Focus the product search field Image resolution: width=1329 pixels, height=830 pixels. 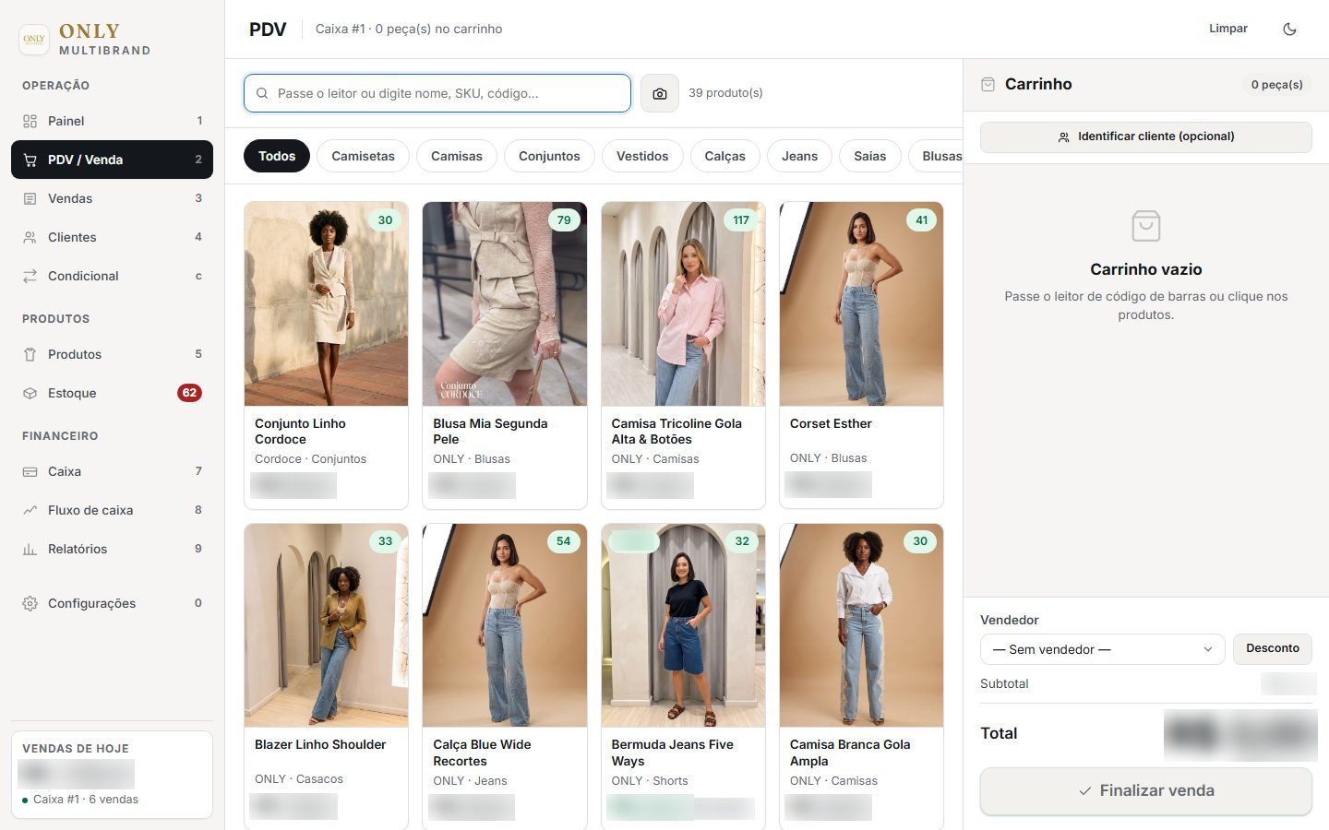[437, 93]
